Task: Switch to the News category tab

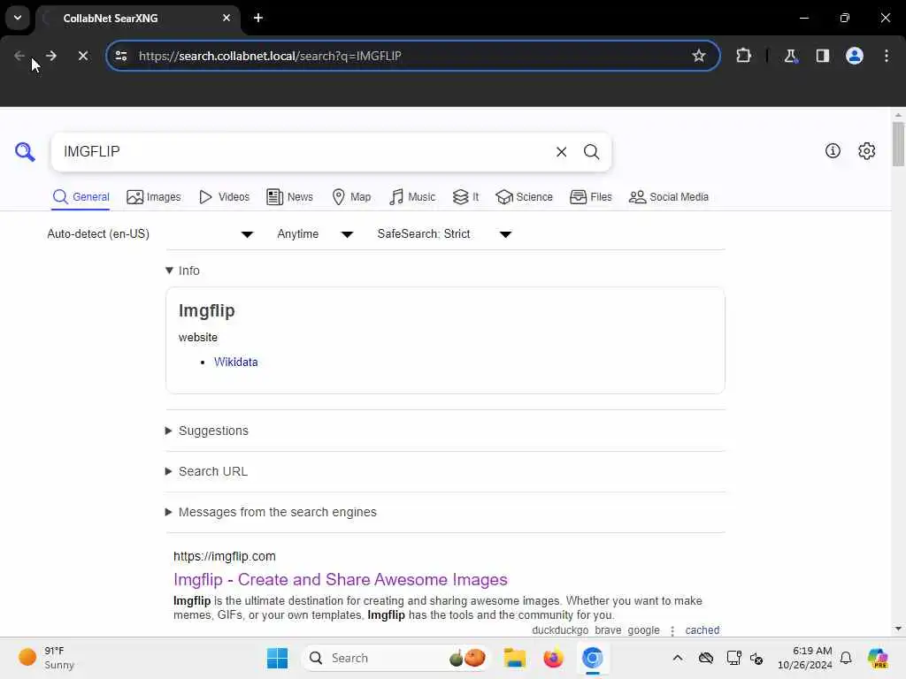Action: coord(289,197)
